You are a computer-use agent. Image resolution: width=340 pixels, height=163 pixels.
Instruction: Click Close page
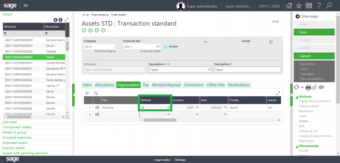pos(307,16)
